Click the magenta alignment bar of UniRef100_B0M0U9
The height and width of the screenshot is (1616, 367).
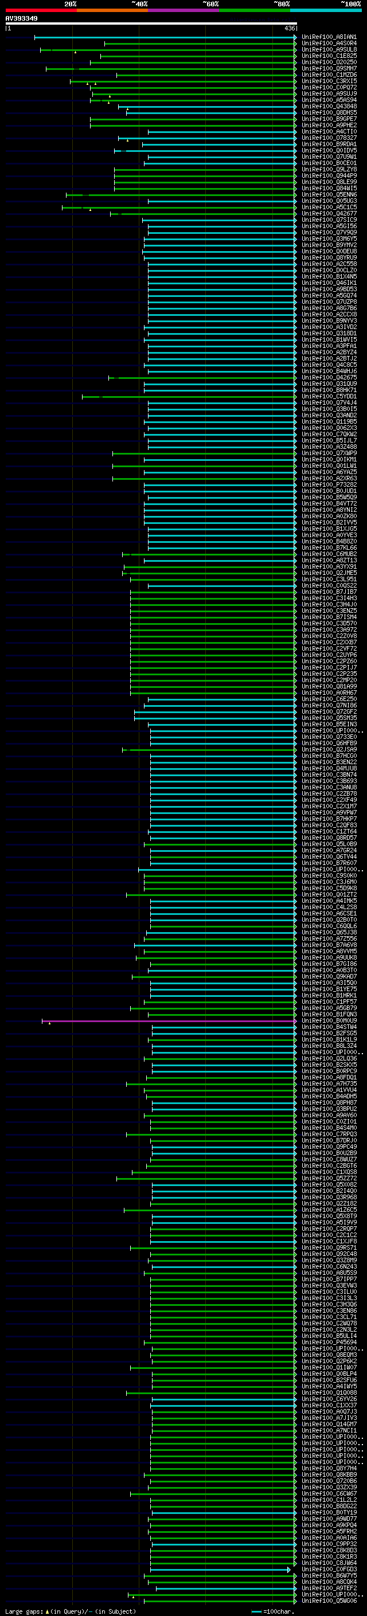click(169, 1022)
